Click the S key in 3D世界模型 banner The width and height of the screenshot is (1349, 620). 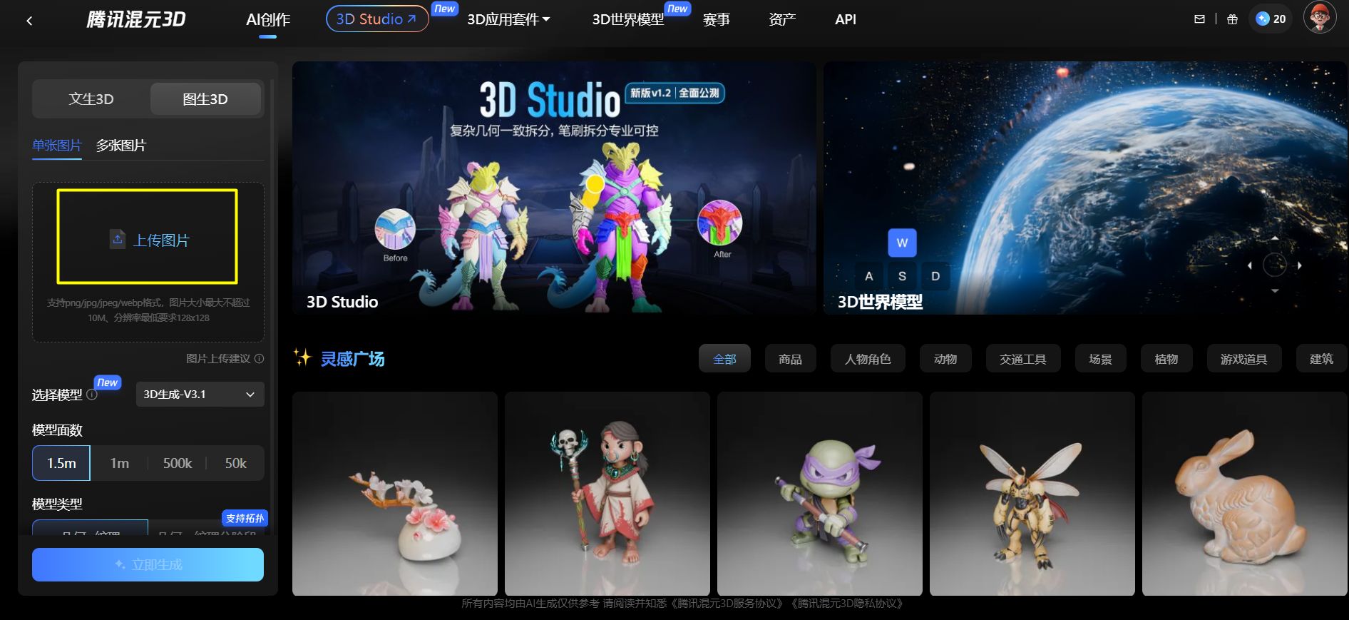[x=902, y=276]
